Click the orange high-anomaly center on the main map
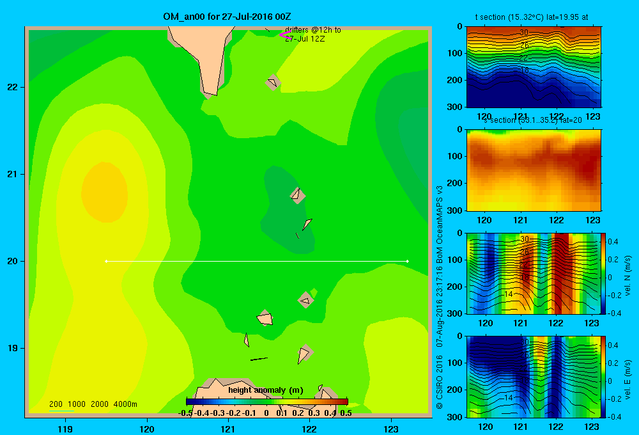639x435 pixels. pos(105,192)
